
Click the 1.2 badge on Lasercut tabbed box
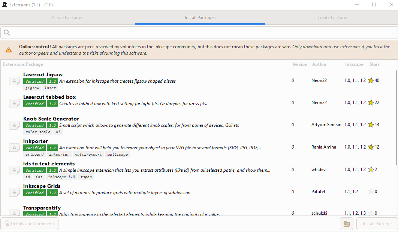tap(52, 103)
